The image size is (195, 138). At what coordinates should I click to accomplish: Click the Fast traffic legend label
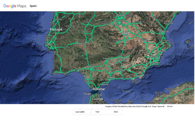(x=97, y=112)
